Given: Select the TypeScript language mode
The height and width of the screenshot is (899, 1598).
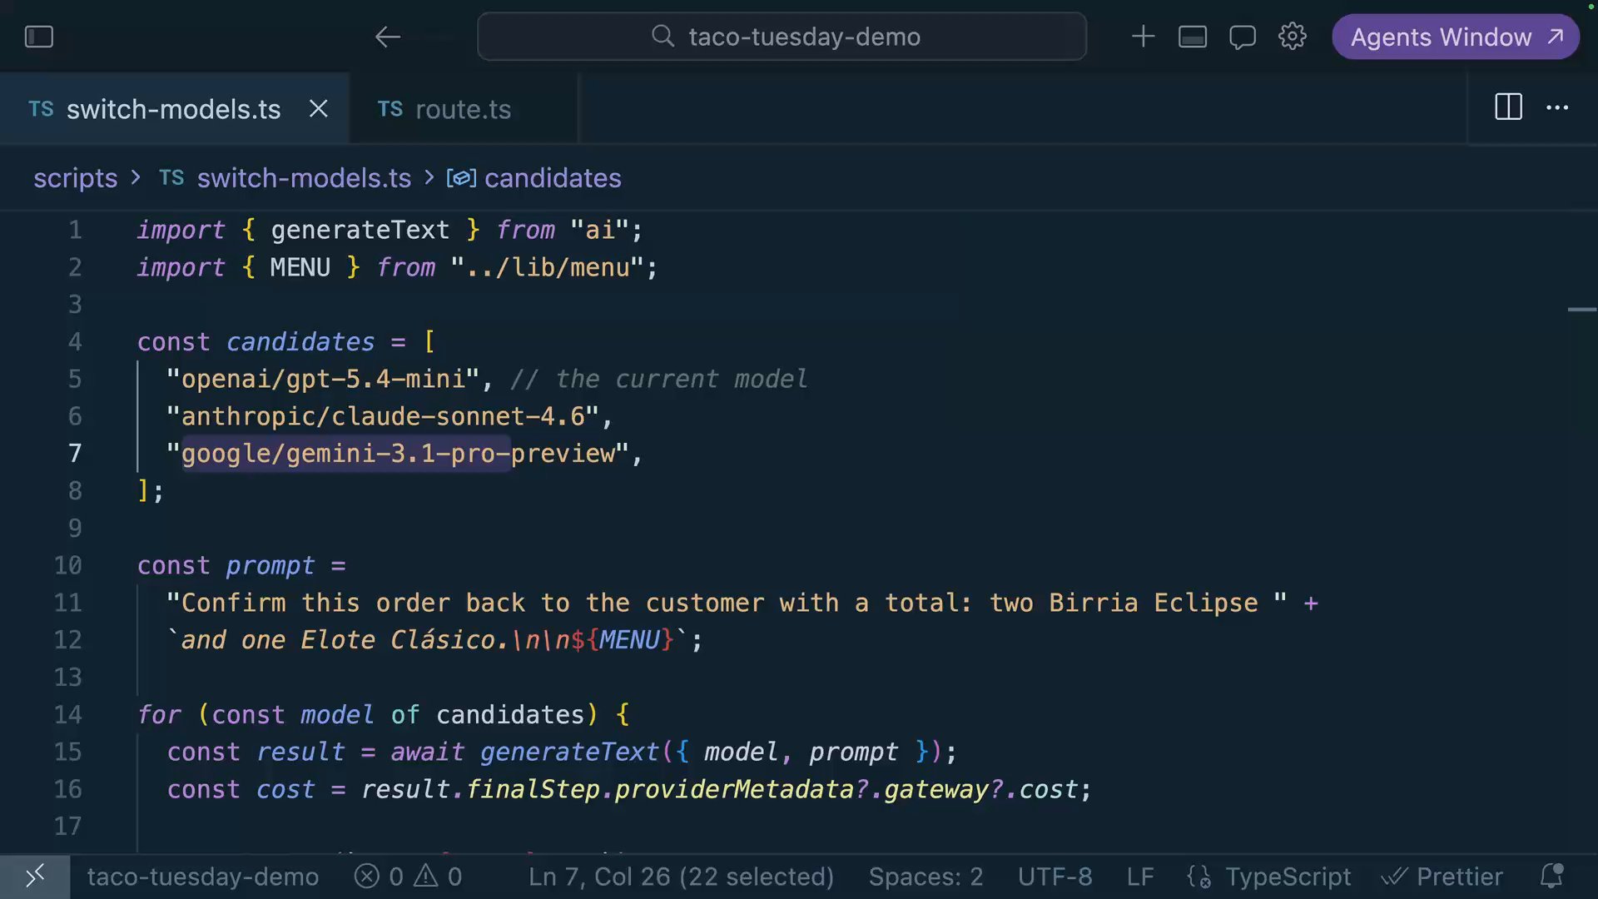Looking at the screenshot, I should [1288, 877].
